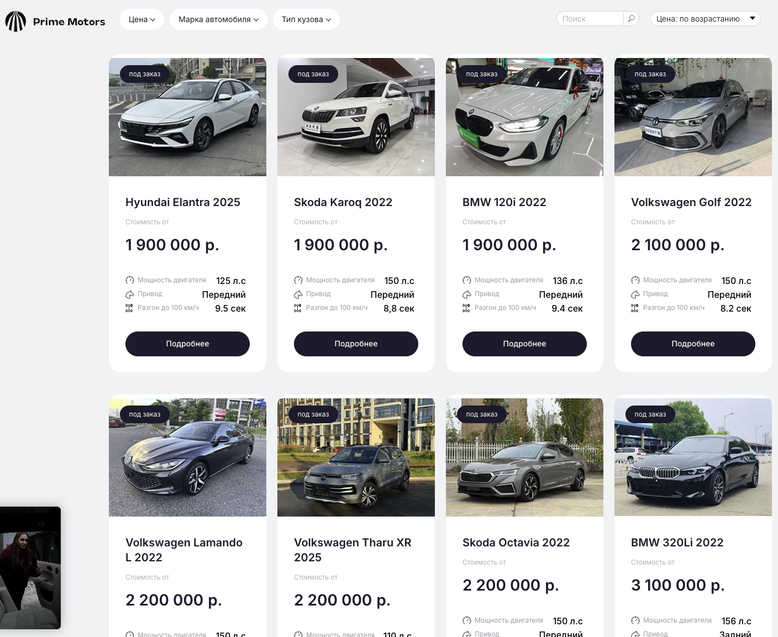
Task: Click the 136 л.с power value
Action: [x=568, y=281]
